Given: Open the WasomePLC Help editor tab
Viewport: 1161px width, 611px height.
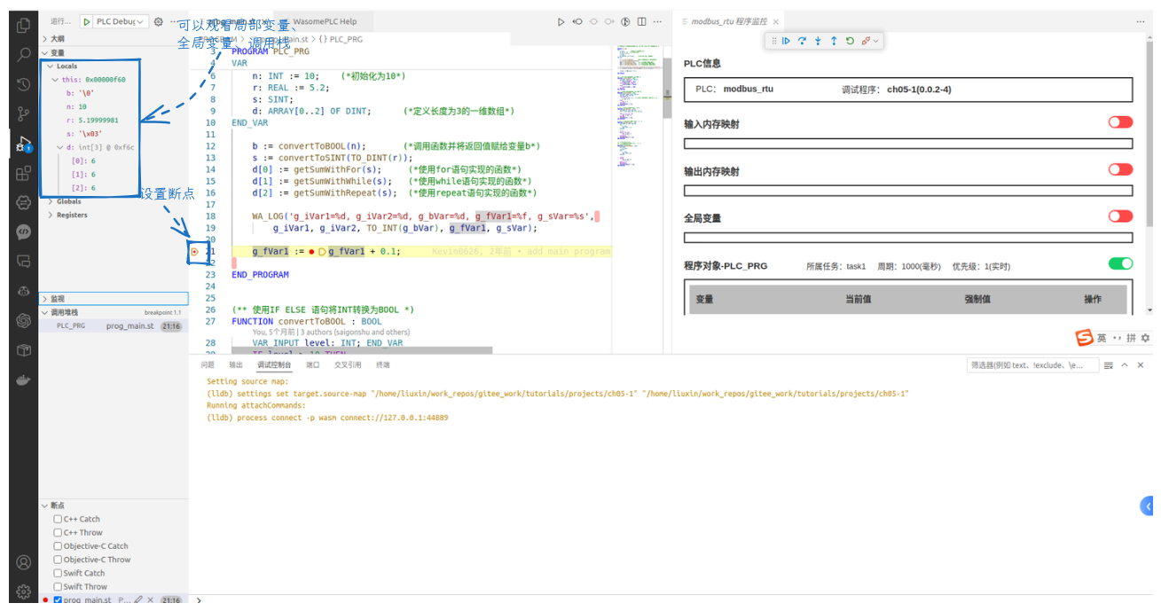Looking at the screenshot, I should [x=325, y=21].
